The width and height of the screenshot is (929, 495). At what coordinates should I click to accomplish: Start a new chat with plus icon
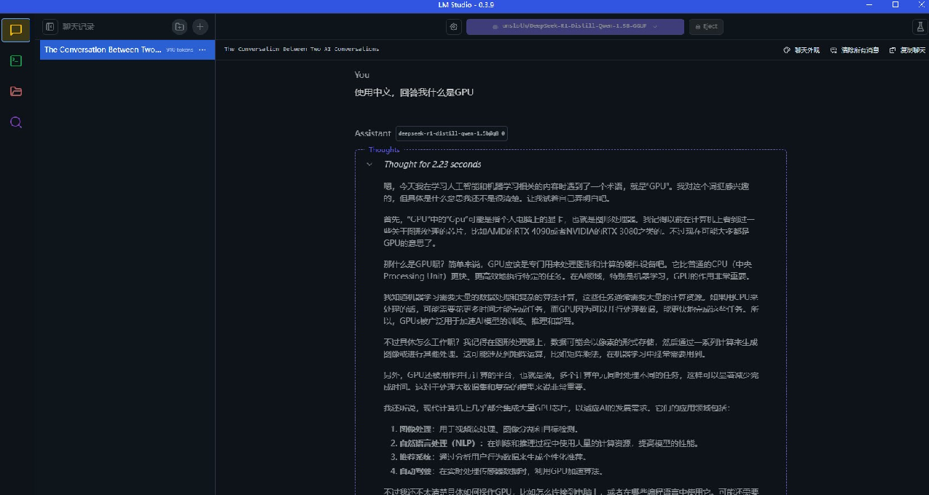(x=200, y=27)
